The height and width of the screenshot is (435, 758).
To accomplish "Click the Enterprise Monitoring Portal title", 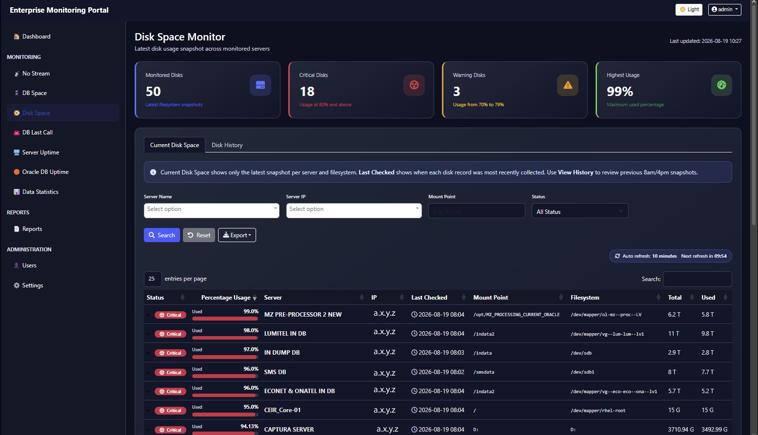I will click(59, 10).
